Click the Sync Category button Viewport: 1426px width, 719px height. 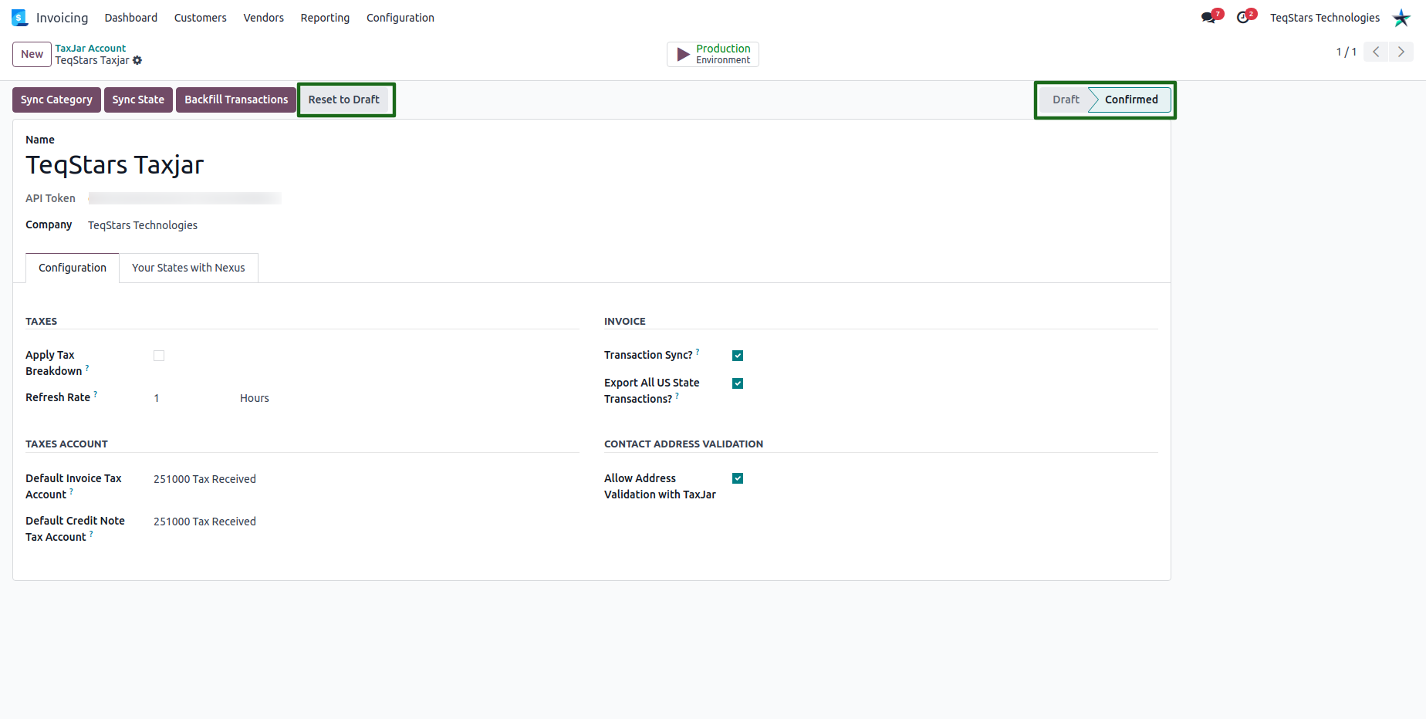coord(56,100)
